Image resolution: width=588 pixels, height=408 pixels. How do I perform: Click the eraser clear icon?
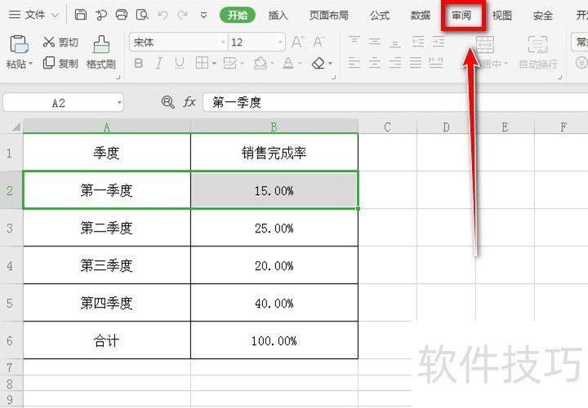(x=318, y=63)
